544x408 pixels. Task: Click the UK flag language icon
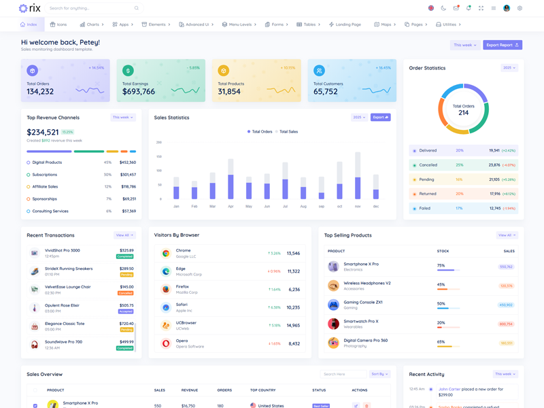430,8
